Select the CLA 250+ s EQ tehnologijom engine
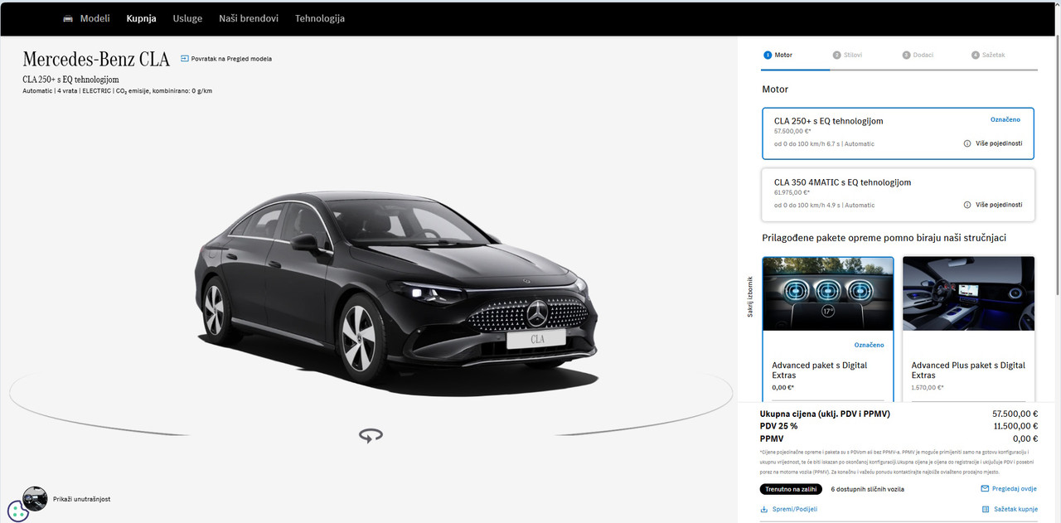The image size is (1061, 523). pos(898,133)
